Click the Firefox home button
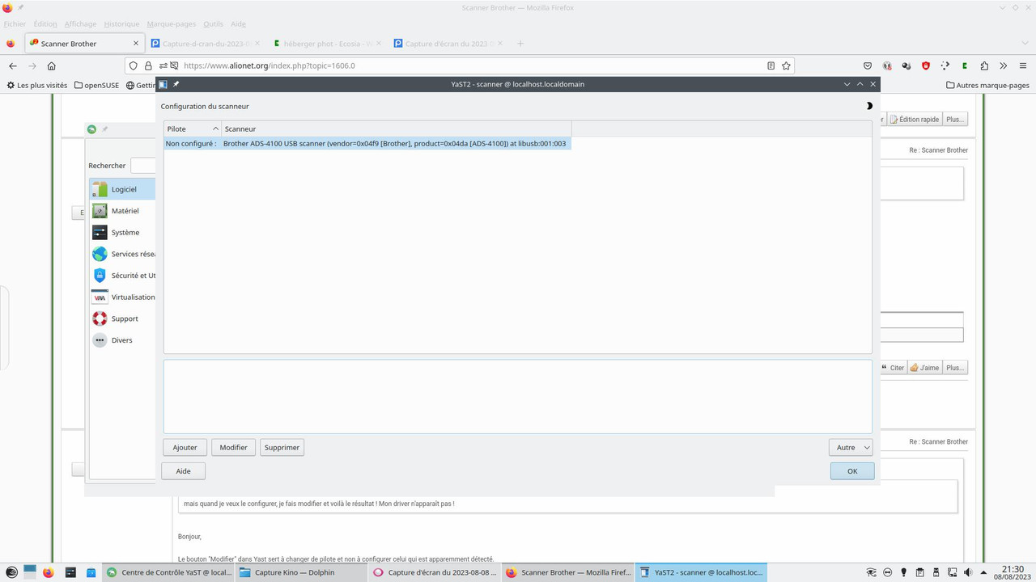The width and height of the screenshot is (1036, 582). pyautogui.click(x=52, y=65)
